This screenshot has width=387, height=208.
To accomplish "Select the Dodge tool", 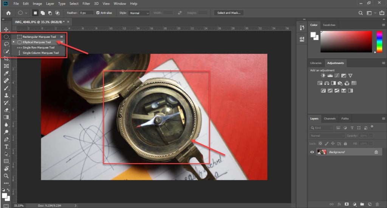I will pyautogui.click(x=6, y=132).
